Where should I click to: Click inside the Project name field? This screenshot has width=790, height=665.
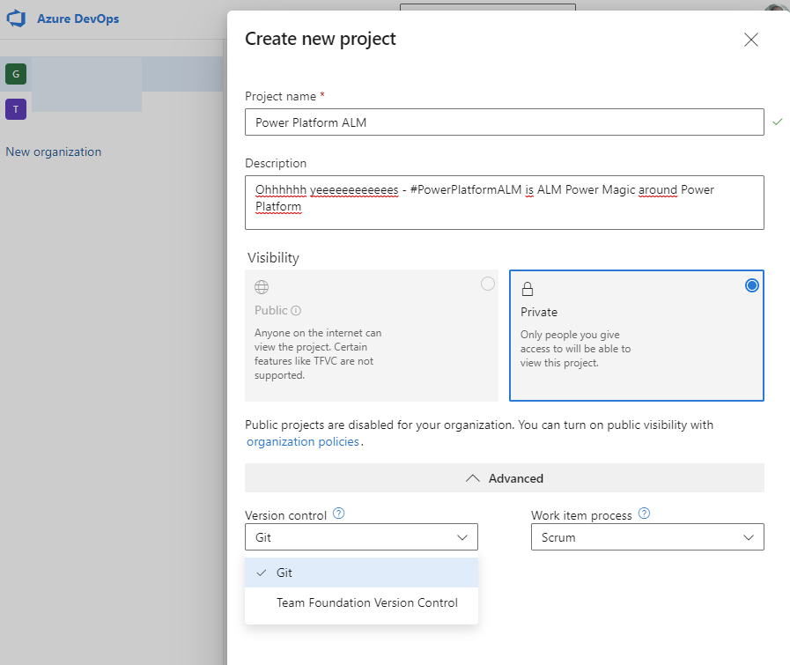click(x=505, y=122)
